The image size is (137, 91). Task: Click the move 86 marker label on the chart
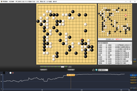point(71,75)
